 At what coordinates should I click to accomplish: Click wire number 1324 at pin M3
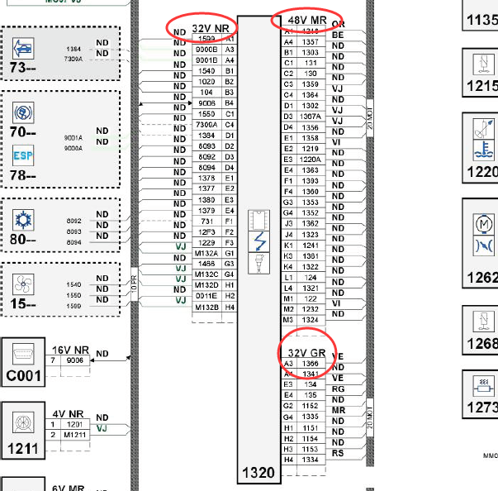(x=311, y=320)
